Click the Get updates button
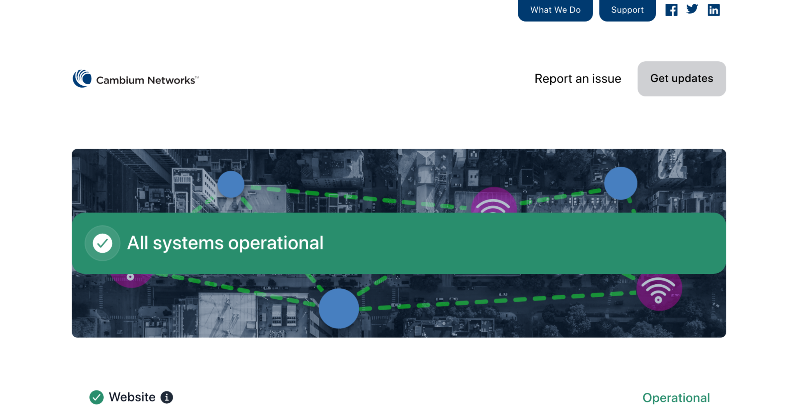The width and height of the screenshot is (798, 418). pyautogui.click(x=681, y=79)
